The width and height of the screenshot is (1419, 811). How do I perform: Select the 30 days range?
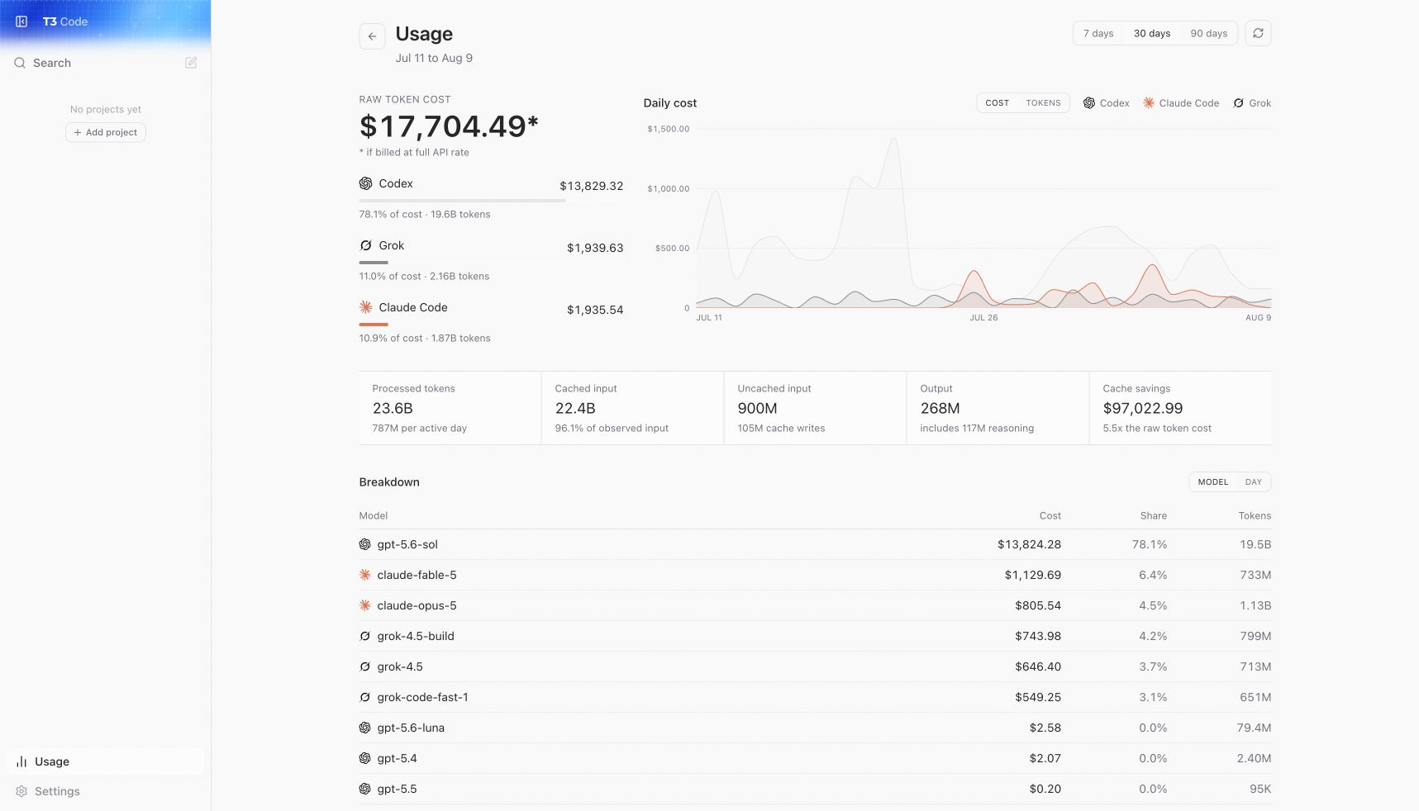1152,33
